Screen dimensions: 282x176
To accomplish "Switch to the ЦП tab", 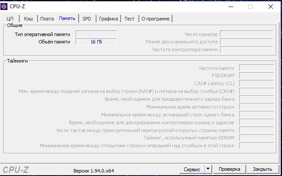I will pos(10,19).
